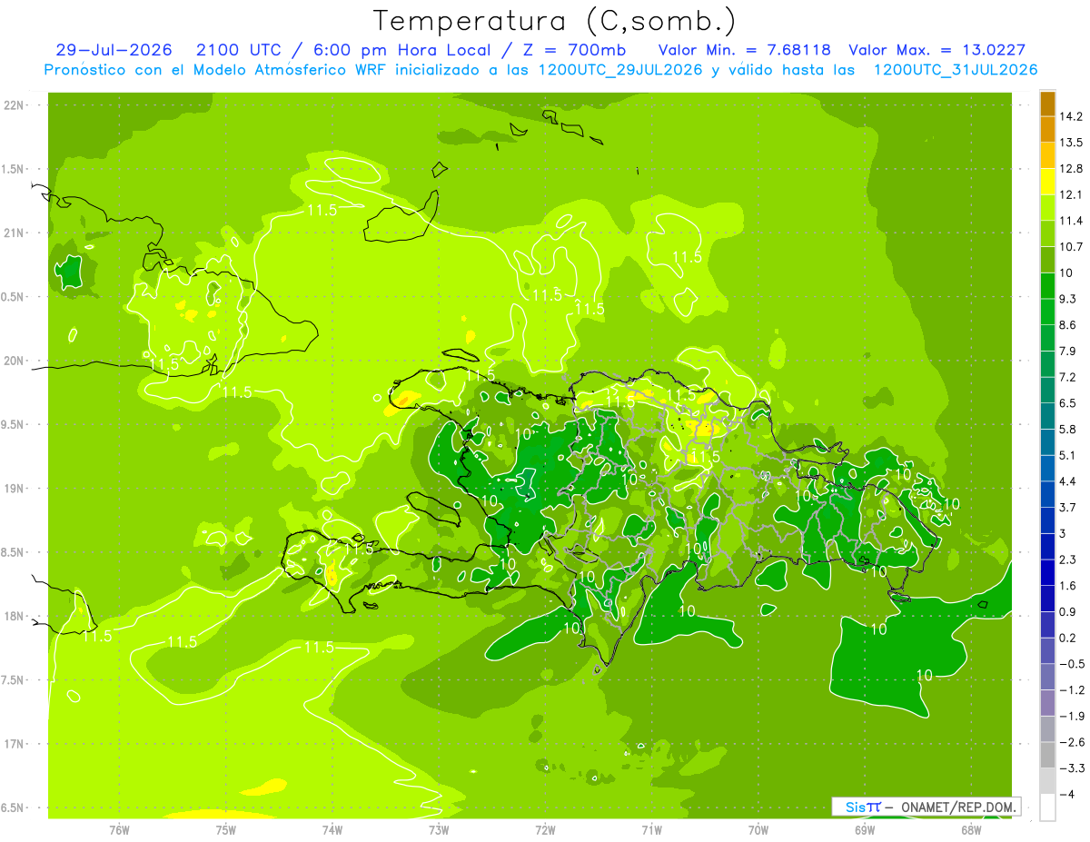1090x842 pixels.
Task: Click the -0.5 value on the color scale
Action: [1071, 664]
